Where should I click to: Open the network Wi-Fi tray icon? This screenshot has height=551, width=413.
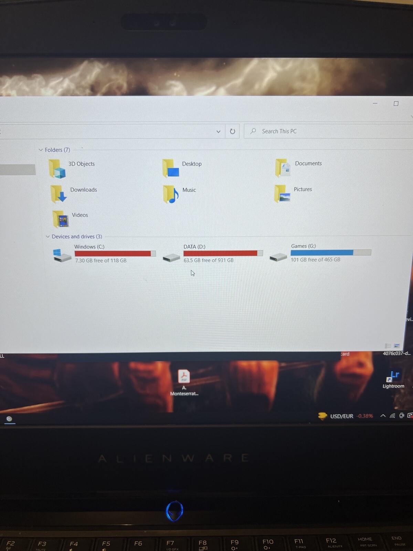click(392, 416)
